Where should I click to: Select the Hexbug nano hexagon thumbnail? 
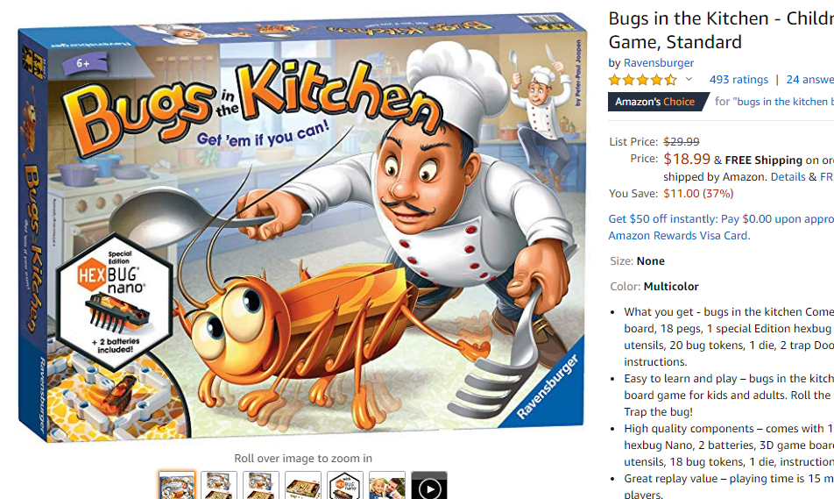coord(344,486)
